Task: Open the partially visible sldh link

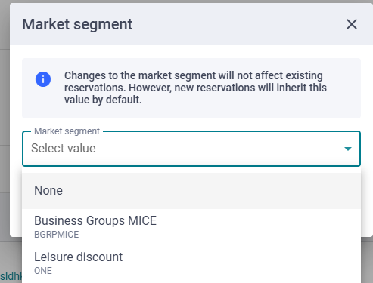Action: pyautogui.click(x=11, y=276)
